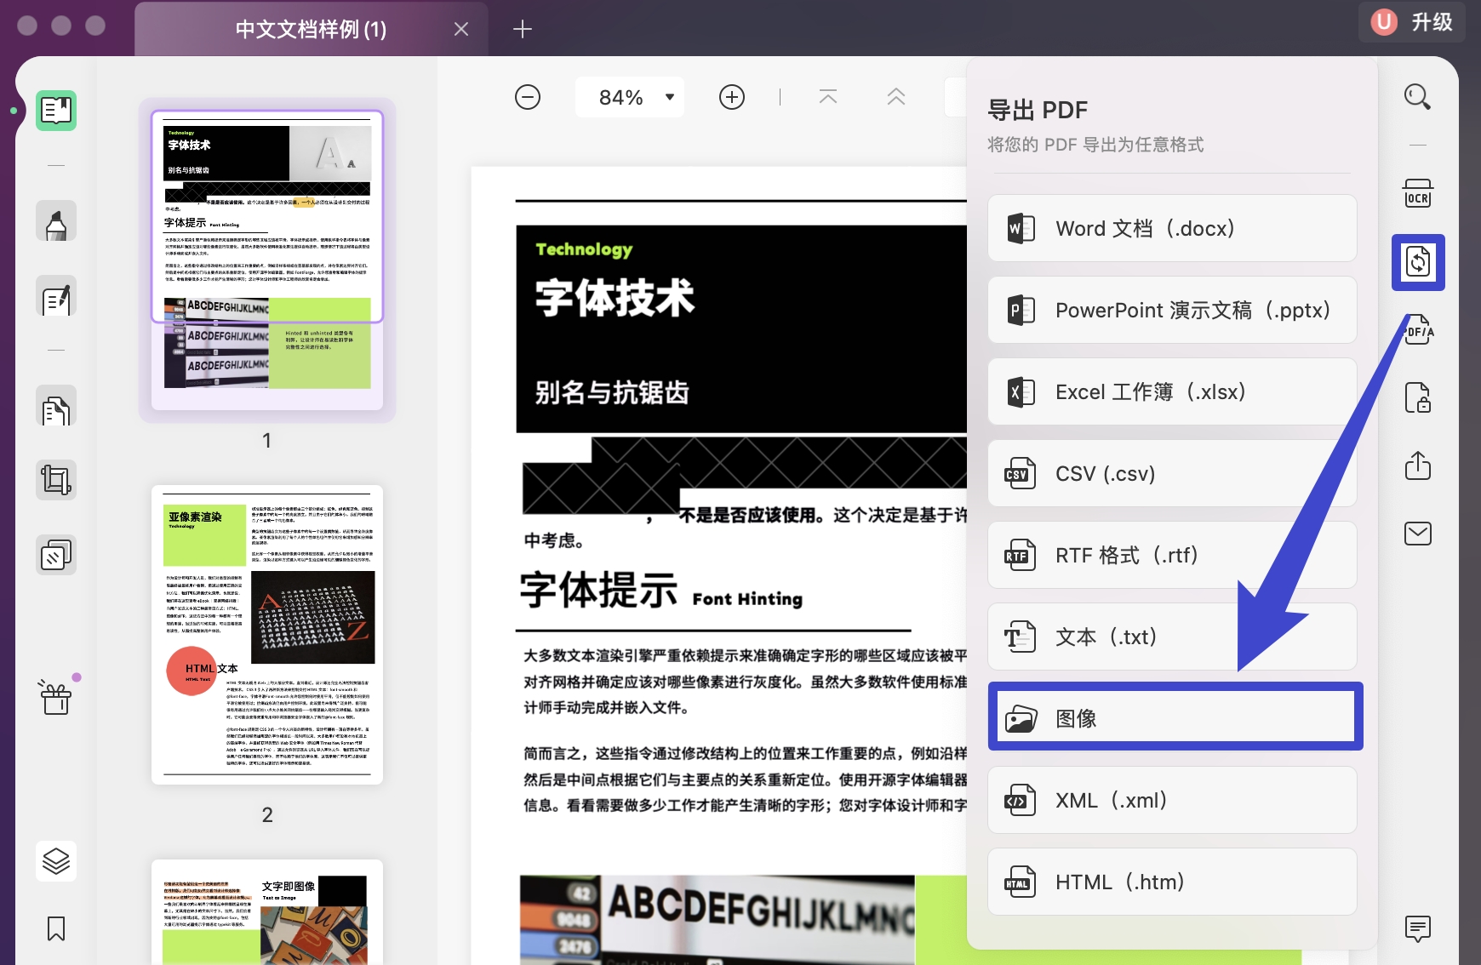
Task: Export PDF as 图像
Action: (x=1174, y=717)
